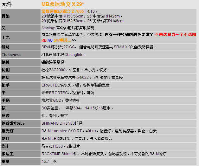Click the 踏板 row label

(x=5, y=62)
